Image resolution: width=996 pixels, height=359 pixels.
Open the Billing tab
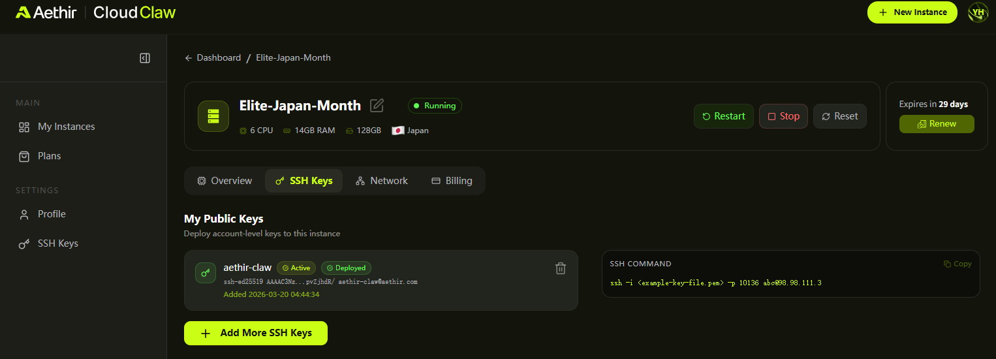[x=452, y=181]
